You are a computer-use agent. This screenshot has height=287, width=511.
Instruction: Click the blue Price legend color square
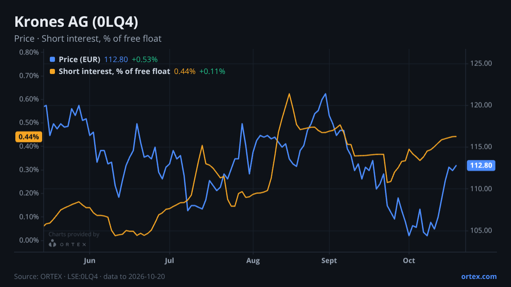[x=52, y=60]
